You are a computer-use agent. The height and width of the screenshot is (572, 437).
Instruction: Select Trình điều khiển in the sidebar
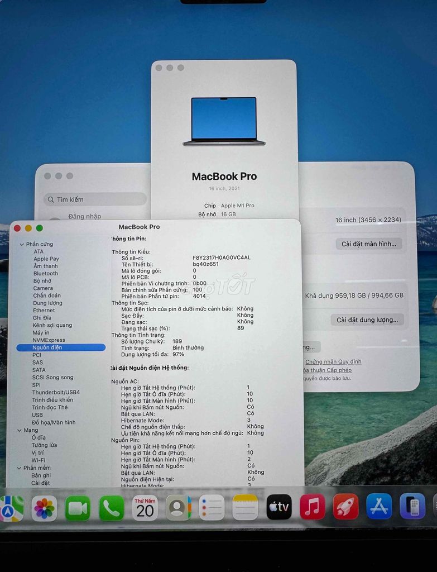pyautogui.click(x=52, y=400)
